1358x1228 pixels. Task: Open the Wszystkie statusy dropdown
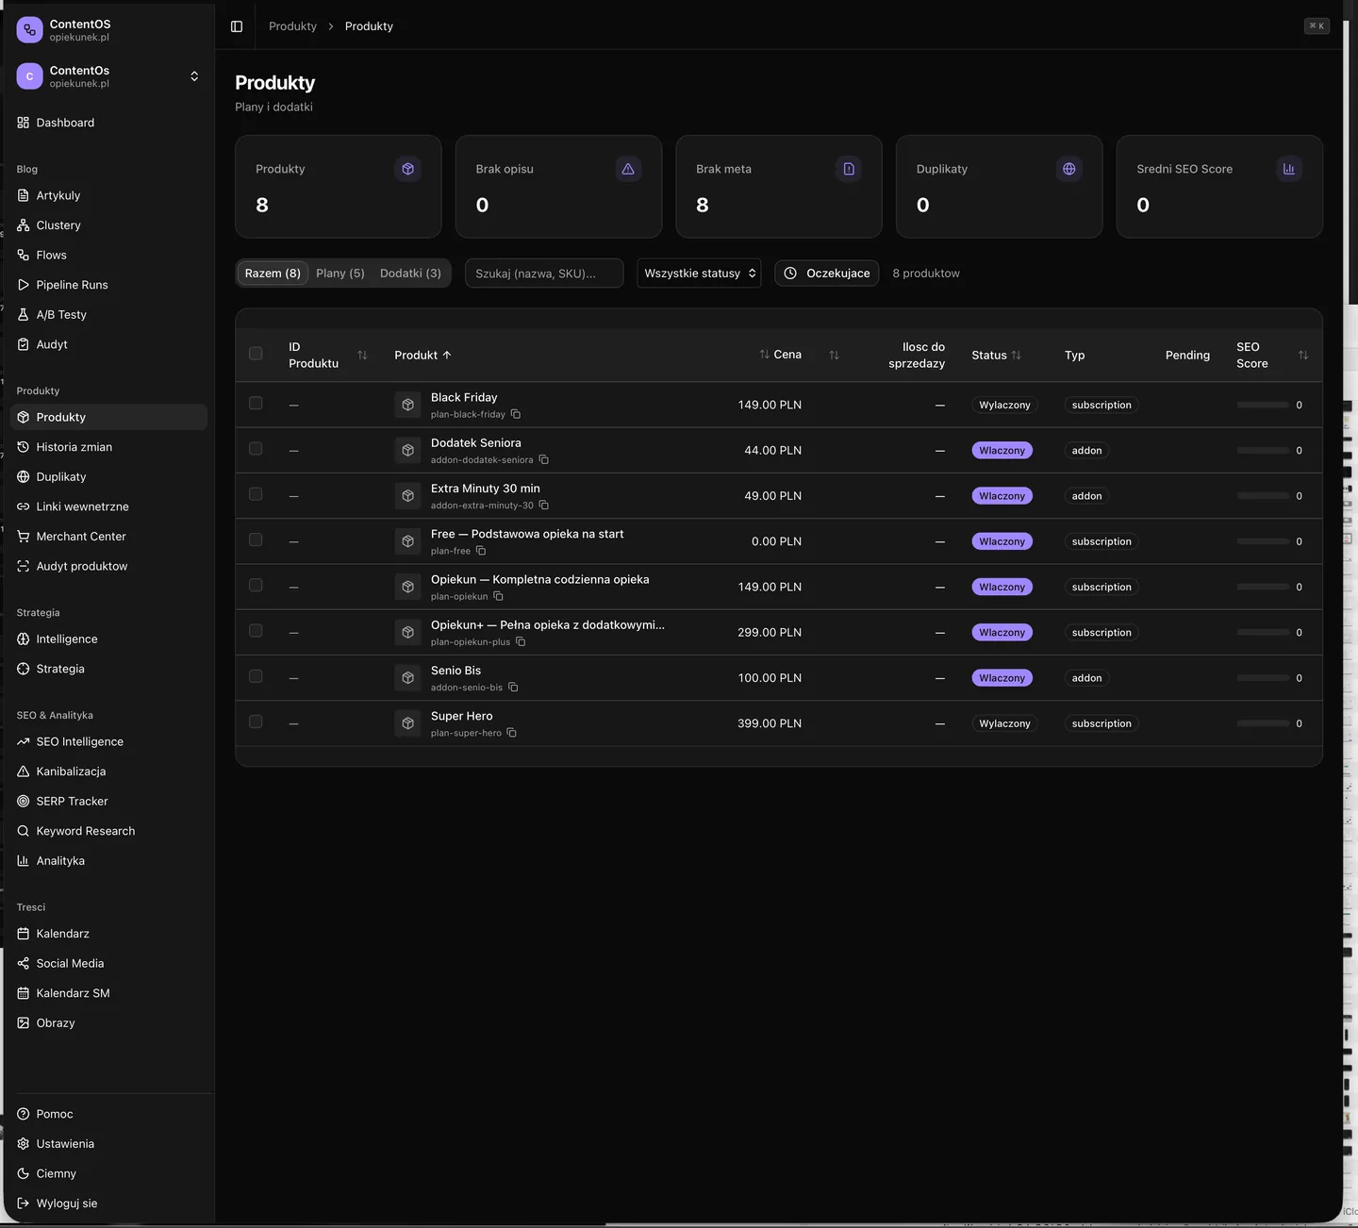point(699,274)
